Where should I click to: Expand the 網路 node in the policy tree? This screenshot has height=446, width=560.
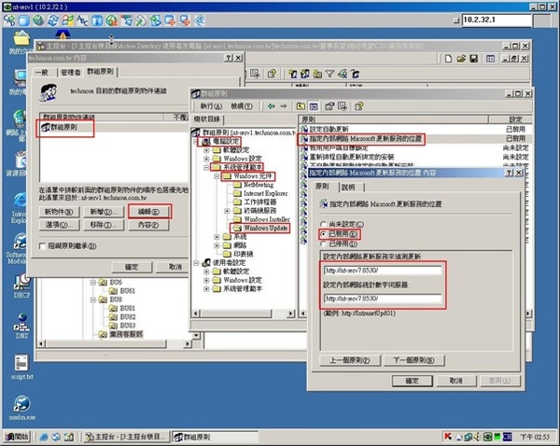217,245
